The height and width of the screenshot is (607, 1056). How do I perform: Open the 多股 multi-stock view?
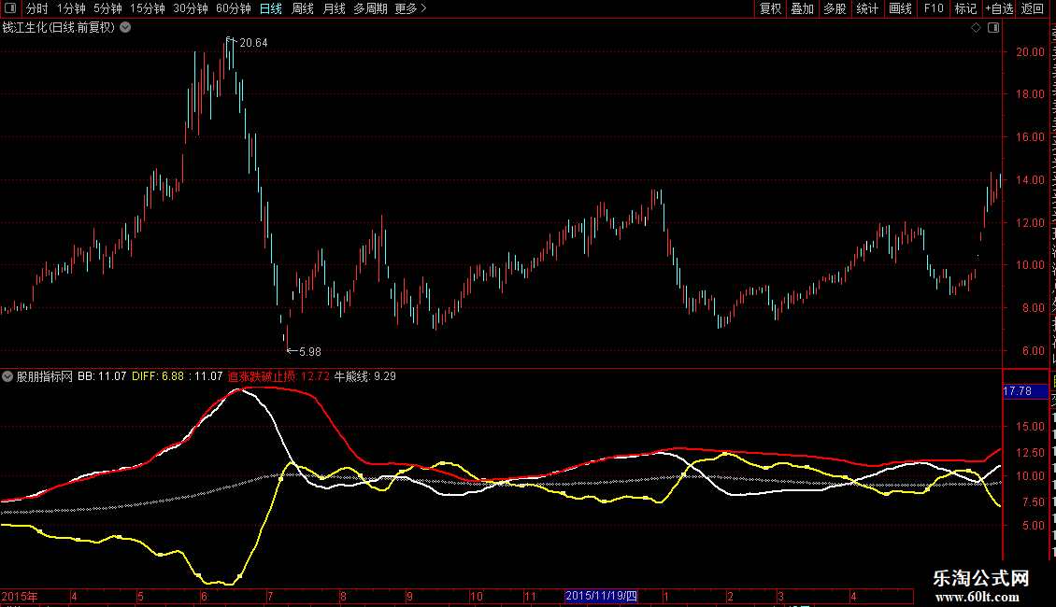[x=835, y=8]
